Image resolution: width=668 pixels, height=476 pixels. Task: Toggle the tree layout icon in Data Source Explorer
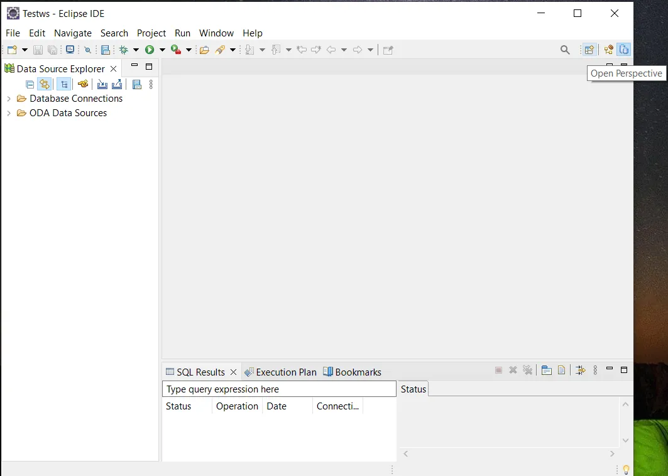click(x=63, y=84)
